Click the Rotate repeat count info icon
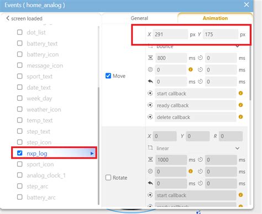 tap(191, 171)
